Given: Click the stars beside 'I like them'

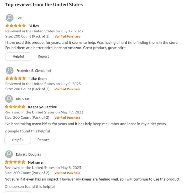Looking at the screenshot, I should (x=15, y=78).
